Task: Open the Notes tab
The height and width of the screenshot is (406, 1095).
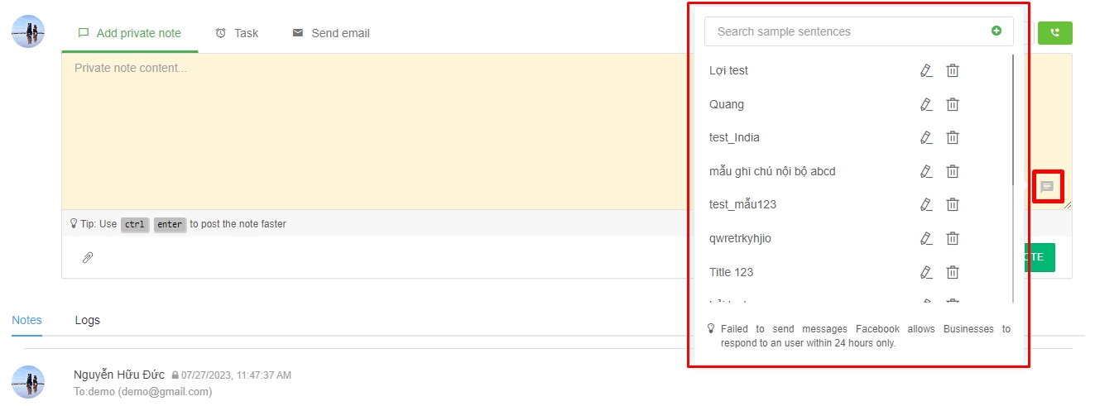Action: pyautogui.click(x=26, y=320)
